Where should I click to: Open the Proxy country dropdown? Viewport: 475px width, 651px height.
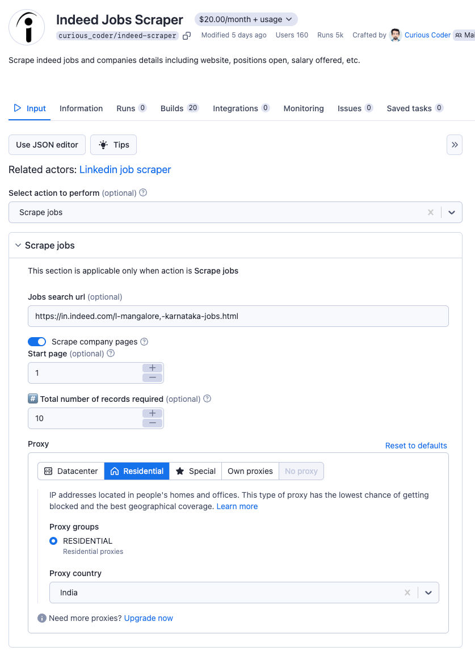coord(429,592)
